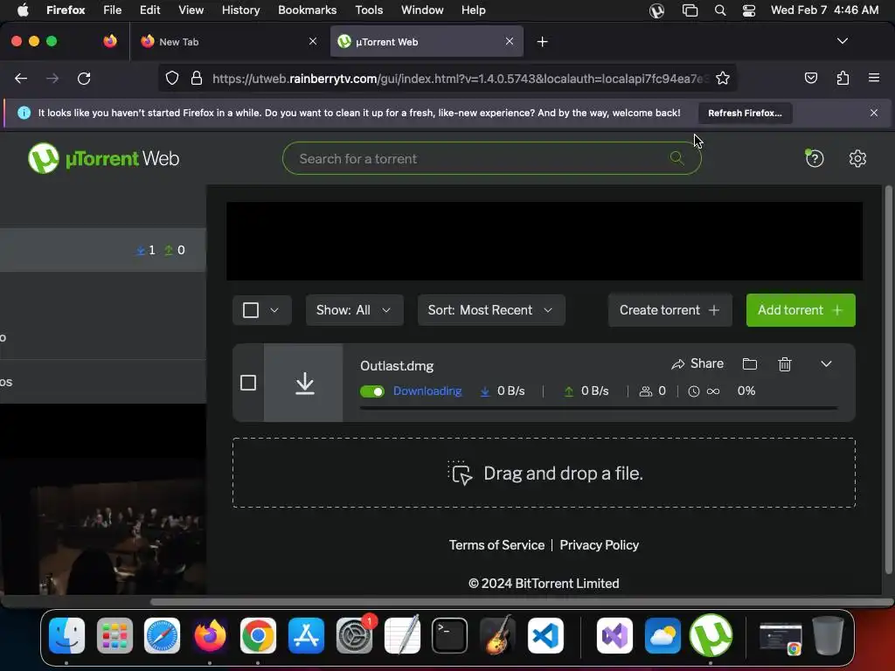Click the green Add torrent button
The width and height of the screenshot is (895, 671).
pyautogui.click(x=801, y=310)
